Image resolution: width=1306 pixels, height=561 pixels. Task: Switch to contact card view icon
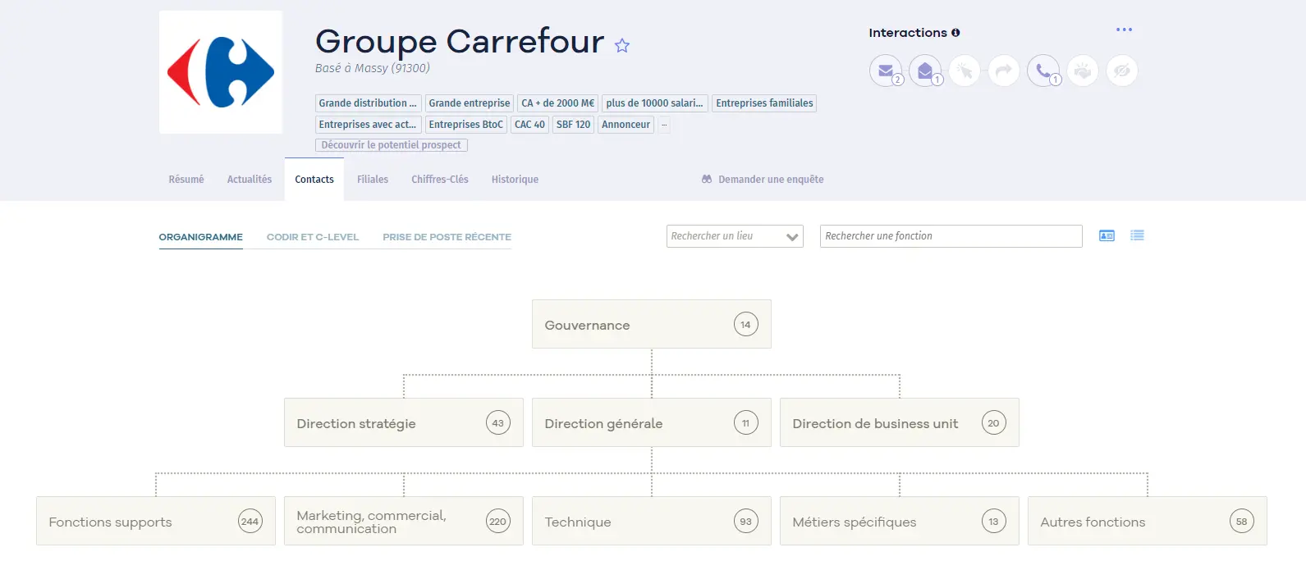[x=1107, y=235]
